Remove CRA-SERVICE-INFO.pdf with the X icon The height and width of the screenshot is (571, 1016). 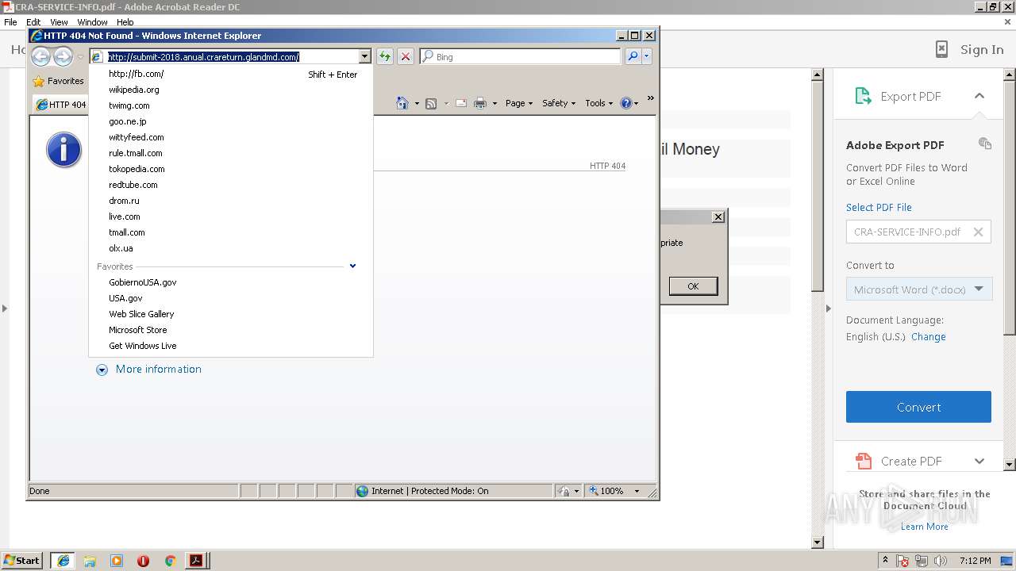point(978,232)
